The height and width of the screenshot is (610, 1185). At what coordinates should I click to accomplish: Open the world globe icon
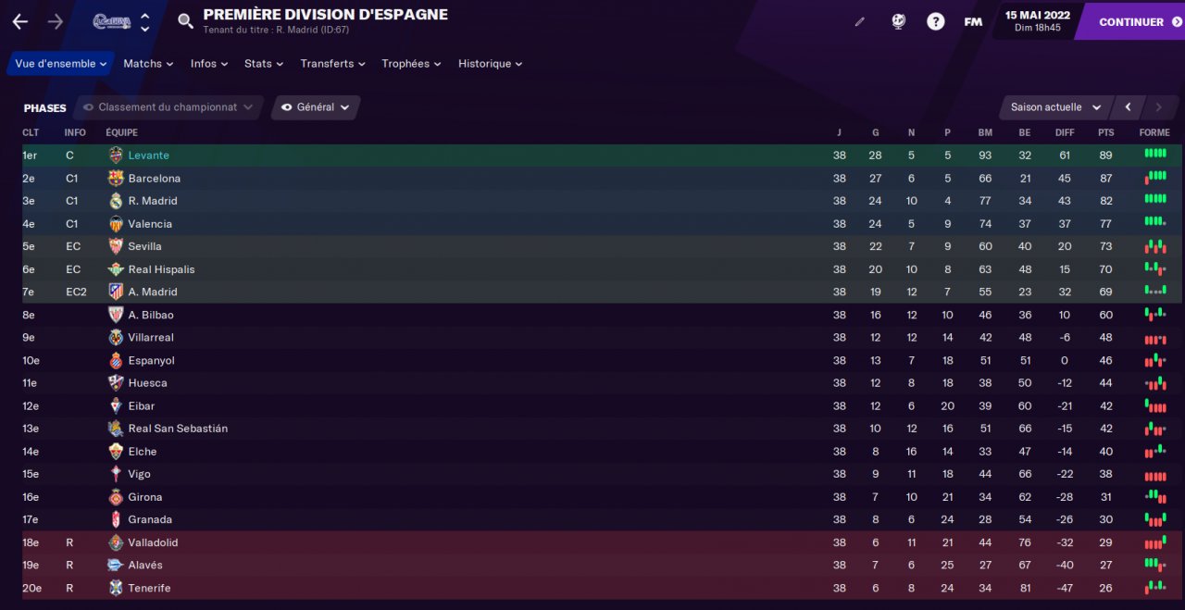(898, 21)
